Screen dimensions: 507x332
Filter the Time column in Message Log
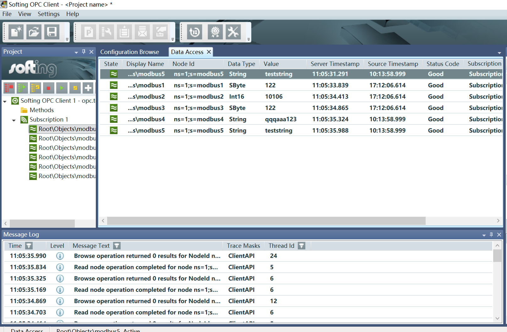pos(29,246)
